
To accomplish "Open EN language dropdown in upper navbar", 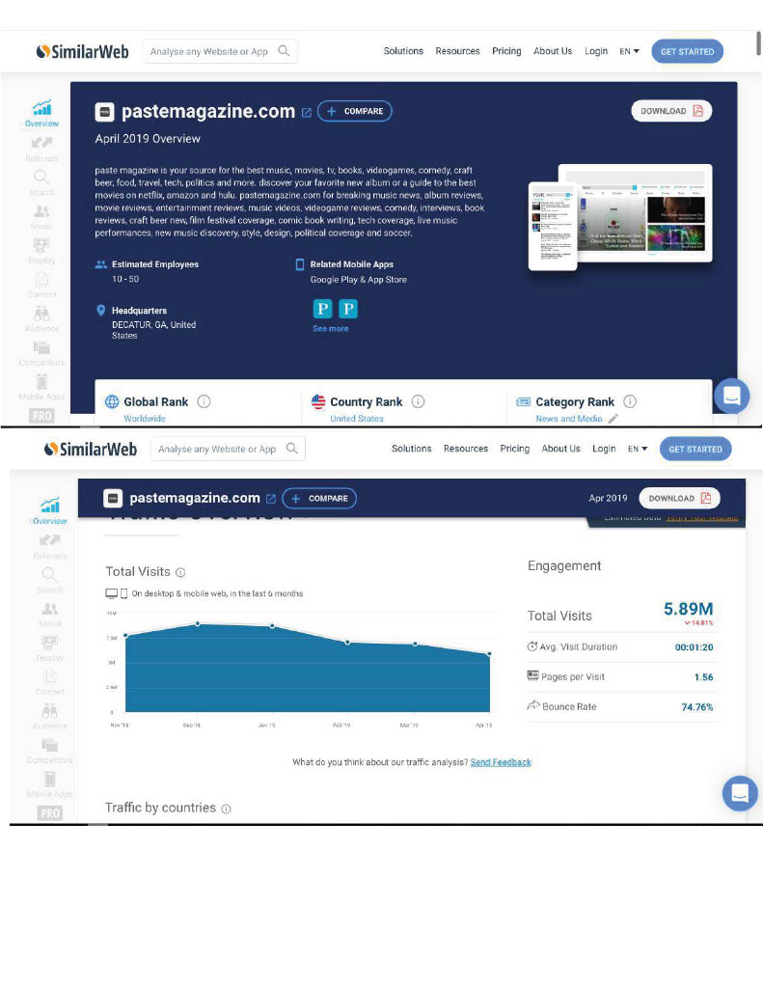I will click(x=629, y=52).
